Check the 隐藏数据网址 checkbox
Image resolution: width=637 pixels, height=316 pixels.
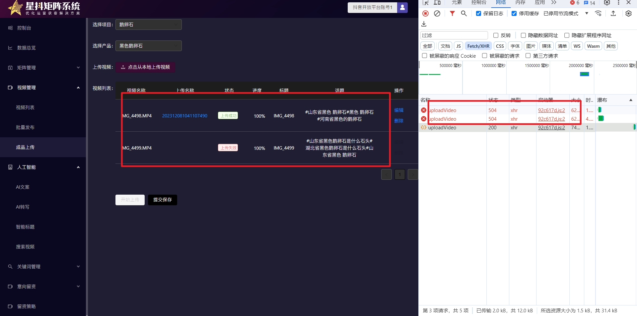tap(523, 35)
